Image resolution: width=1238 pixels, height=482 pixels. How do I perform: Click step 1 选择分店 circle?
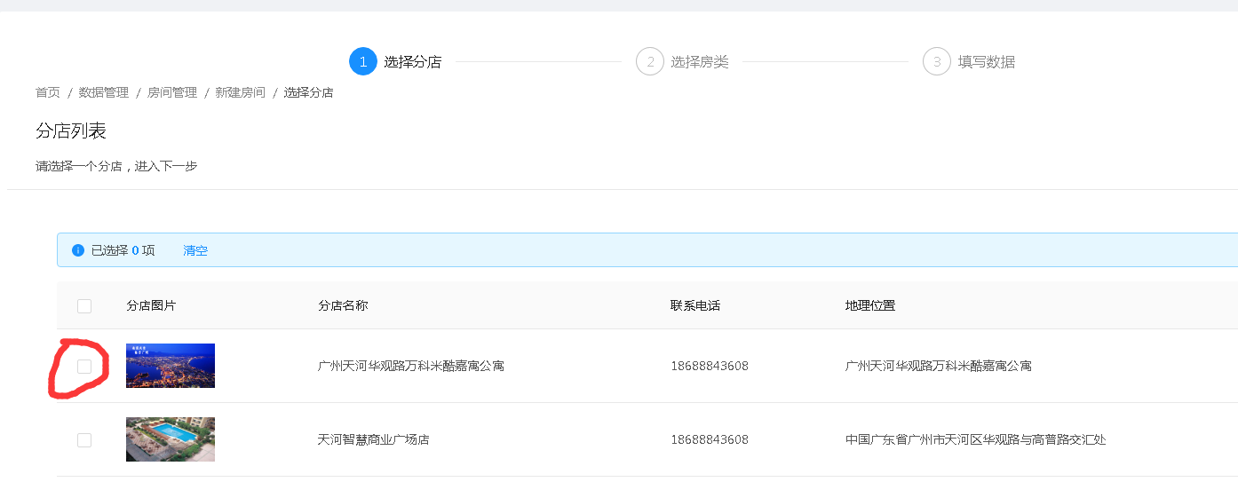[x=363, y=61]
